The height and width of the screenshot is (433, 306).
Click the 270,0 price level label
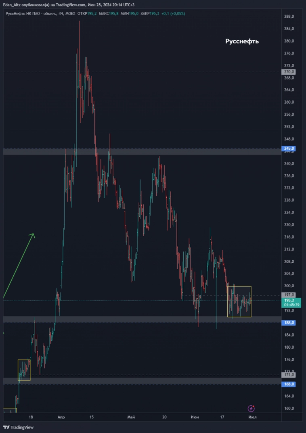click(x=288, y=72)
